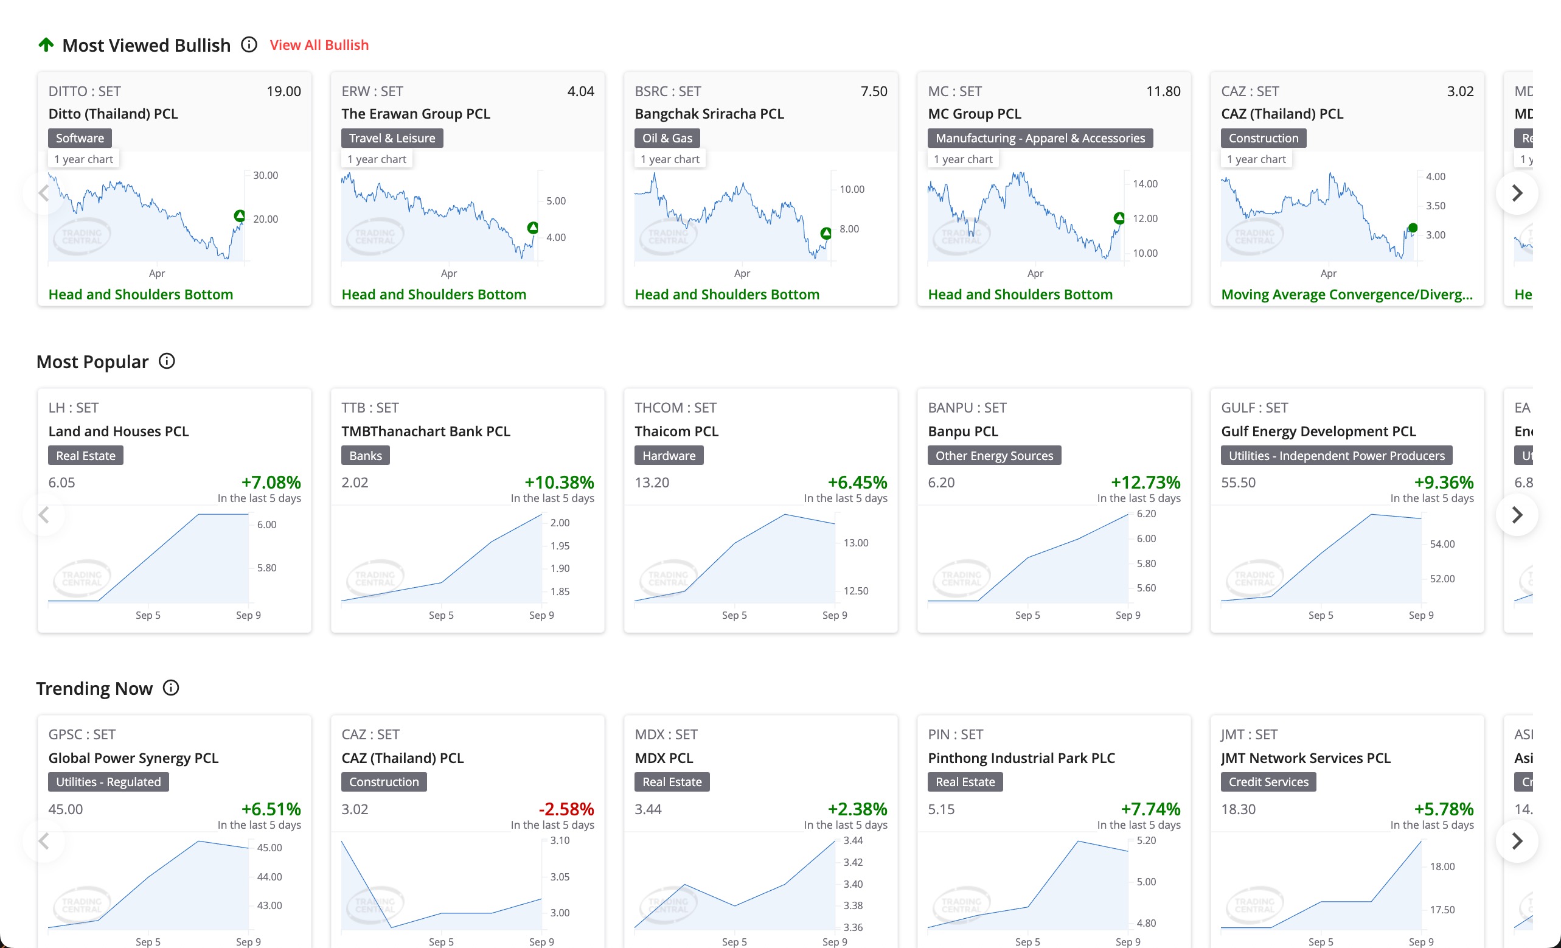Click the green dot marker on CAZ 1 year chart
Viewport: 1561px width, 948px height.
(x=1413, y=228)
